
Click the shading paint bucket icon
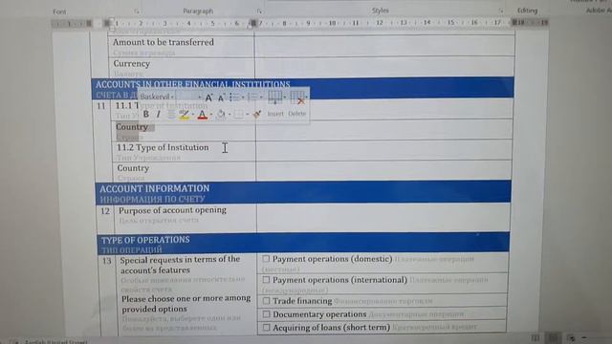tap(221, 115)
